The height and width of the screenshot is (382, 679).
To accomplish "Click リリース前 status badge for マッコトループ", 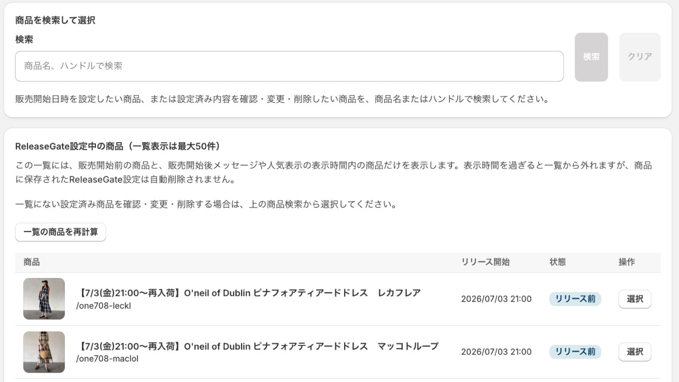I will (x=575, y=352).
